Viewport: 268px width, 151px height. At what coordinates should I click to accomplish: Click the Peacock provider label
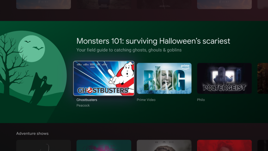[83, 105]
